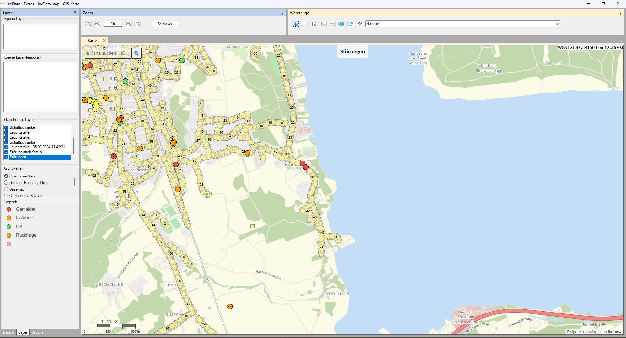Open the Nummer dropdown list
The width and height of the screenshot is (626, 338).
[x=557, y=24]
